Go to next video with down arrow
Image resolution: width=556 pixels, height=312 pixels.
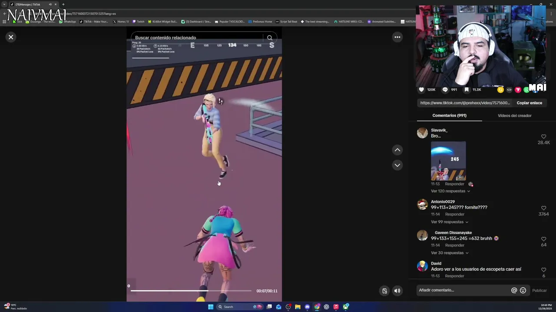pyautogui.click(x=397, y=165)
